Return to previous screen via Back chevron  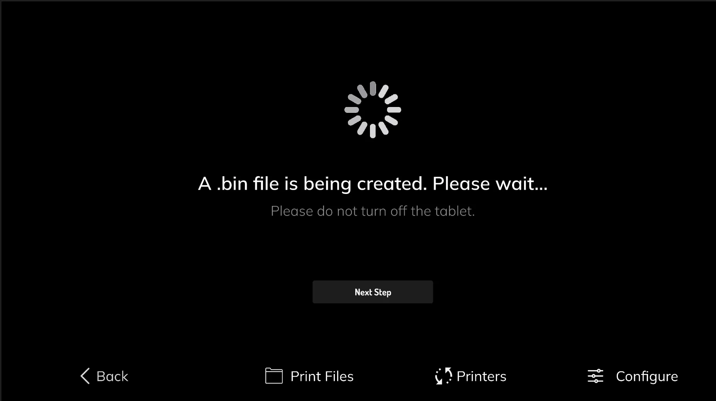(85, 376)
